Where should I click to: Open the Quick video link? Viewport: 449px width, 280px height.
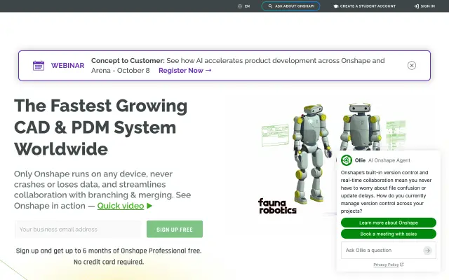click(x=121, y=206)
